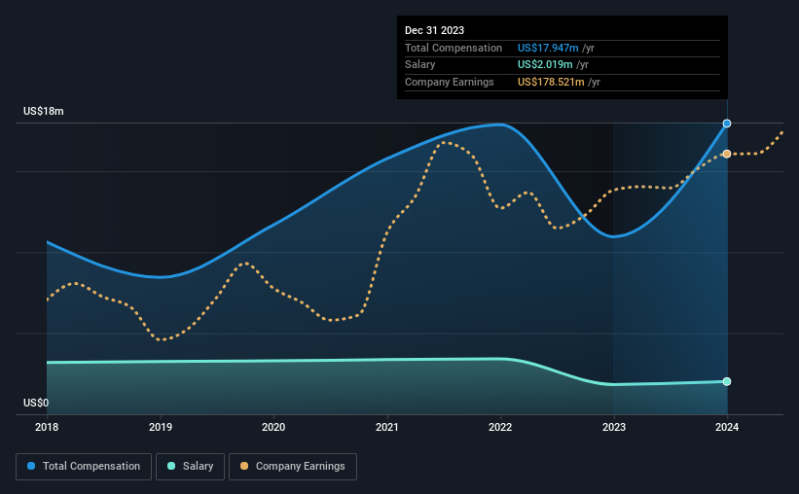Click the teal Salary marker at 2024

[x=727, y=381]
